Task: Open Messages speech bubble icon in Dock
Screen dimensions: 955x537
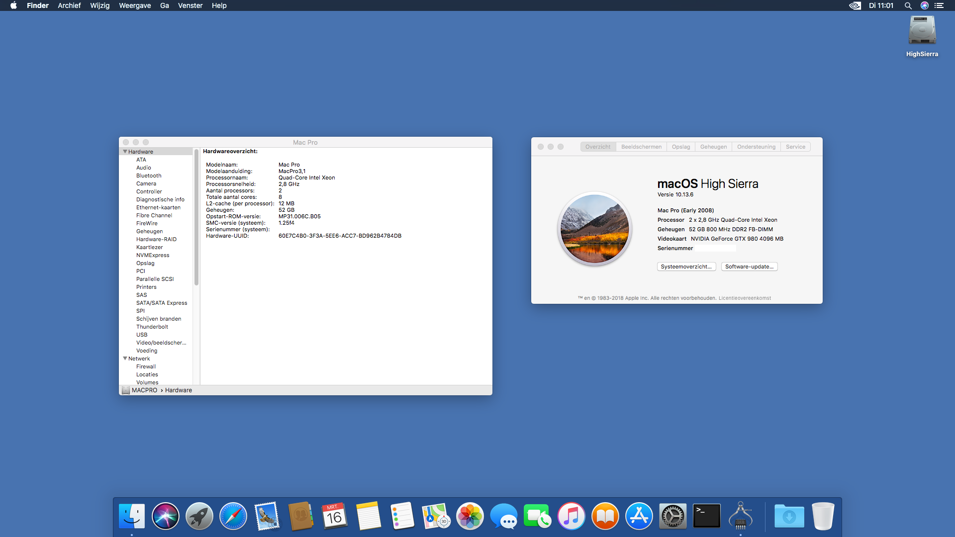Action: (x=504, y=516)
